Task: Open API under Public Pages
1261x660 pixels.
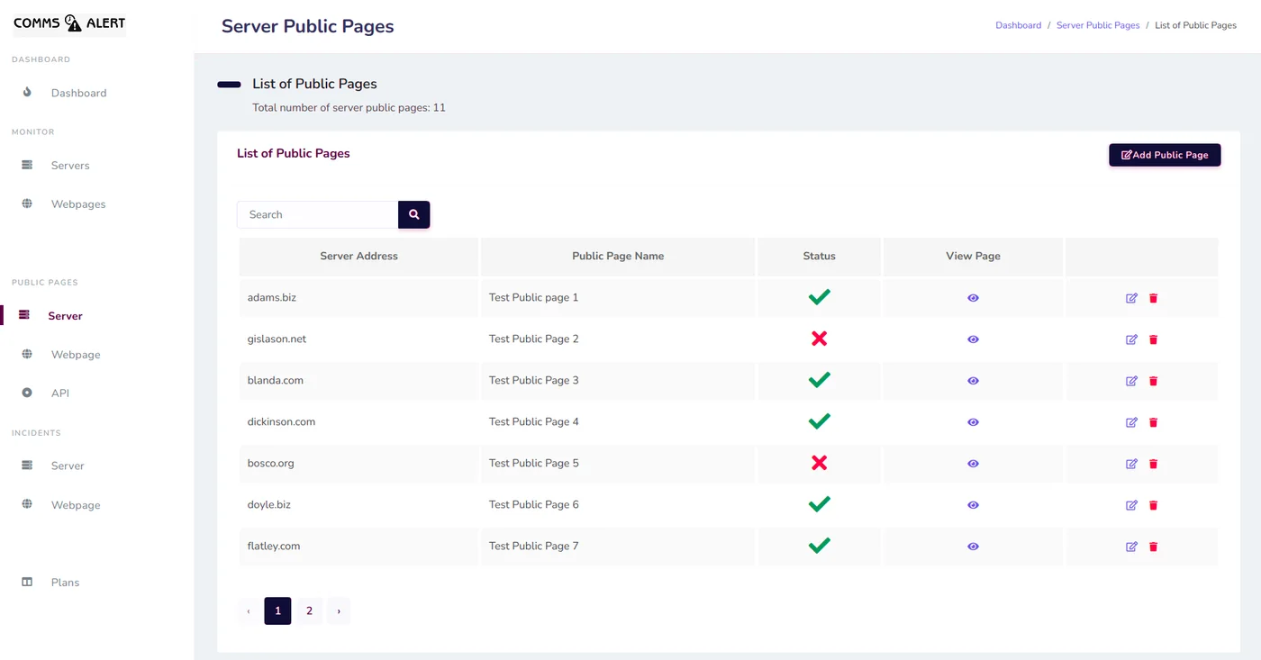Action: (x=60, y=393)
